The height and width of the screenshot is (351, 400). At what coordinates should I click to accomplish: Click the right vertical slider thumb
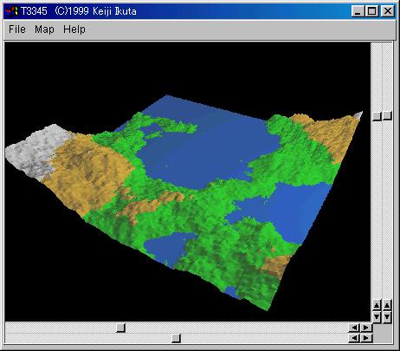coord(387,116)
